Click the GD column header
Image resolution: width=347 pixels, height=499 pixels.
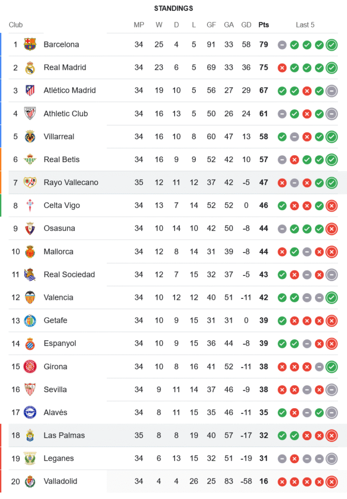point(246,24)
